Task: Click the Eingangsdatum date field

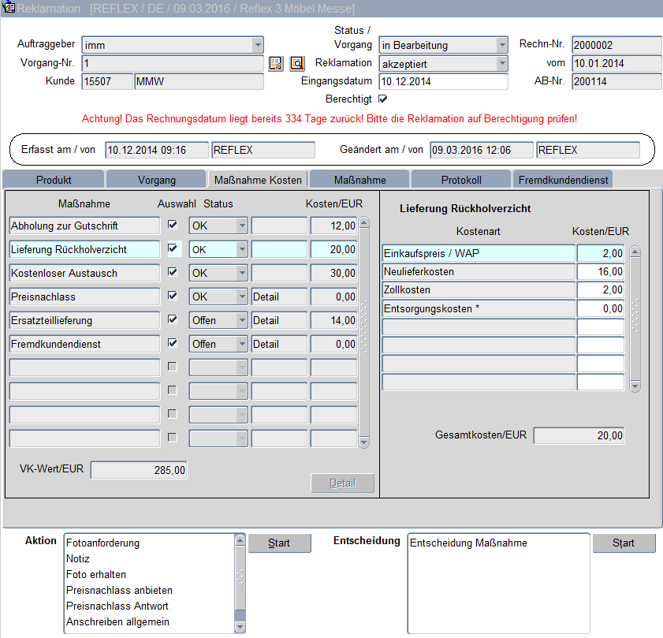Action: [x=442, y=81]
